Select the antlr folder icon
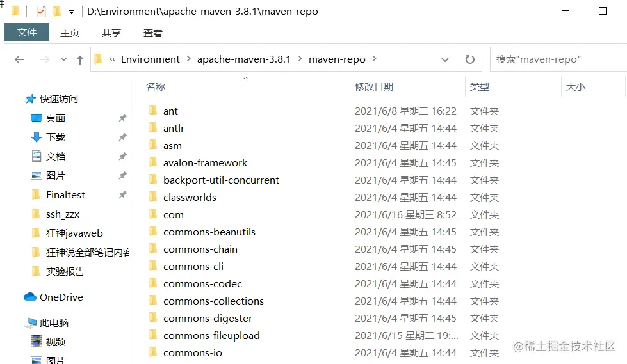 tap(153, 127)
